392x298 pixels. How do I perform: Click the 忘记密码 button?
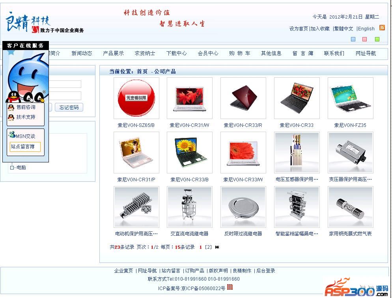pyautogui.click(x=69, y=107)
